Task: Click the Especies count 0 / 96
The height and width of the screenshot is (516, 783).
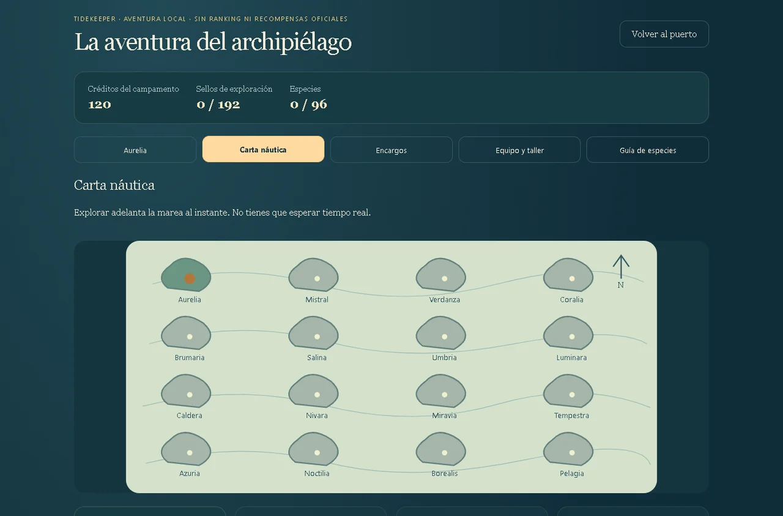Action: point(309,105)
